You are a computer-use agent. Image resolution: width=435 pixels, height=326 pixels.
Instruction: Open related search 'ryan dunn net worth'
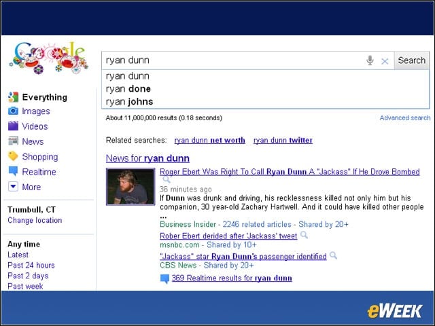pos(209,141)
